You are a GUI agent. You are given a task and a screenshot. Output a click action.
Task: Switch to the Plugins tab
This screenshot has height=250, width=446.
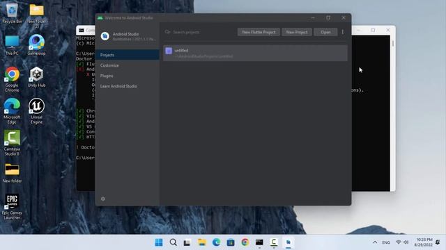pyautogui.click(x=127, y=76)
